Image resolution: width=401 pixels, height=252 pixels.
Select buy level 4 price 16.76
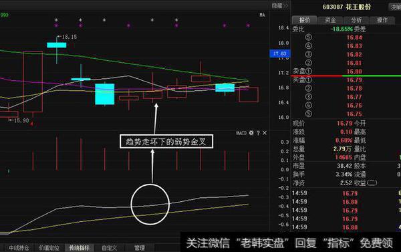click(x=354, y=106)
